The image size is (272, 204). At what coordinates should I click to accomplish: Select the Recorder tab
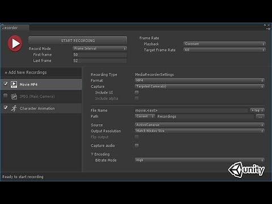pos(15,28)
